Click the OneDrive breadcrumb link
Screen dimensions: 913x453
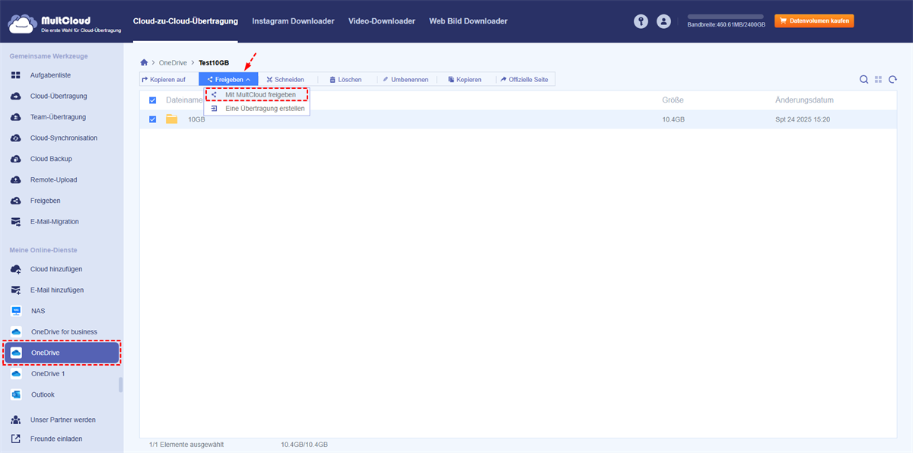[x=173, y=62]
